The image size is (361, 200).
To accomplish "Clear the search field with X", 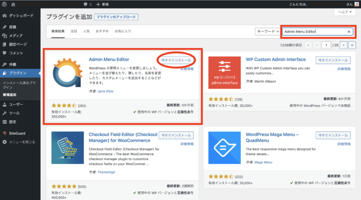I will click(349, 32).
